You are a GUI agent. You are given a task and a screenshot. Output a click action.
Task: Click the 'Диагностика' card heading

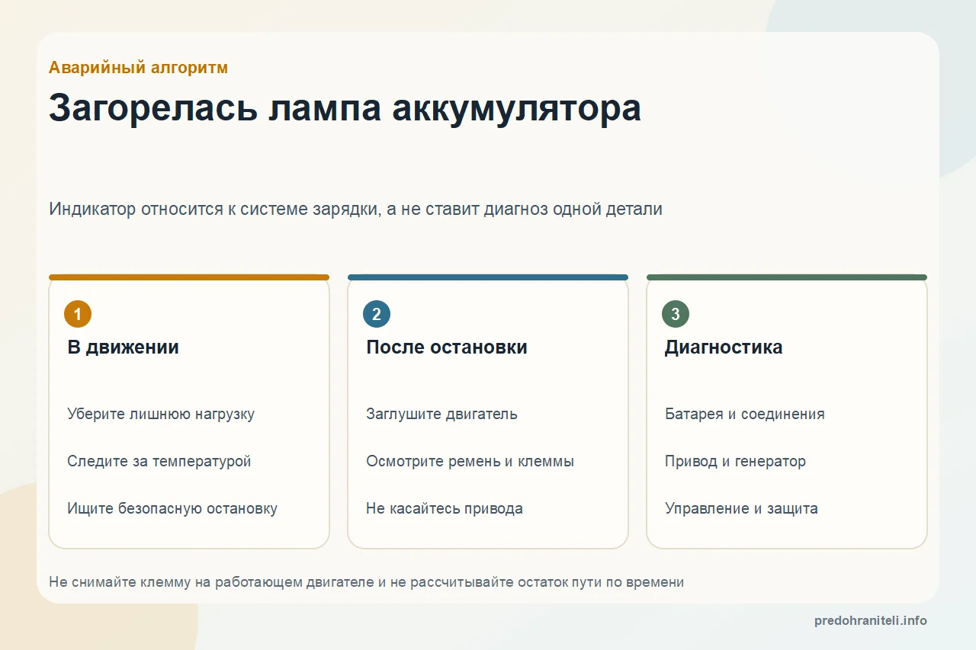point(724,347)
